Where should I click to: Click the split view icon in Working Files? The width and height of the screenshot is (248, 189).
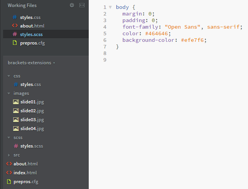click(x=82, y=5)
